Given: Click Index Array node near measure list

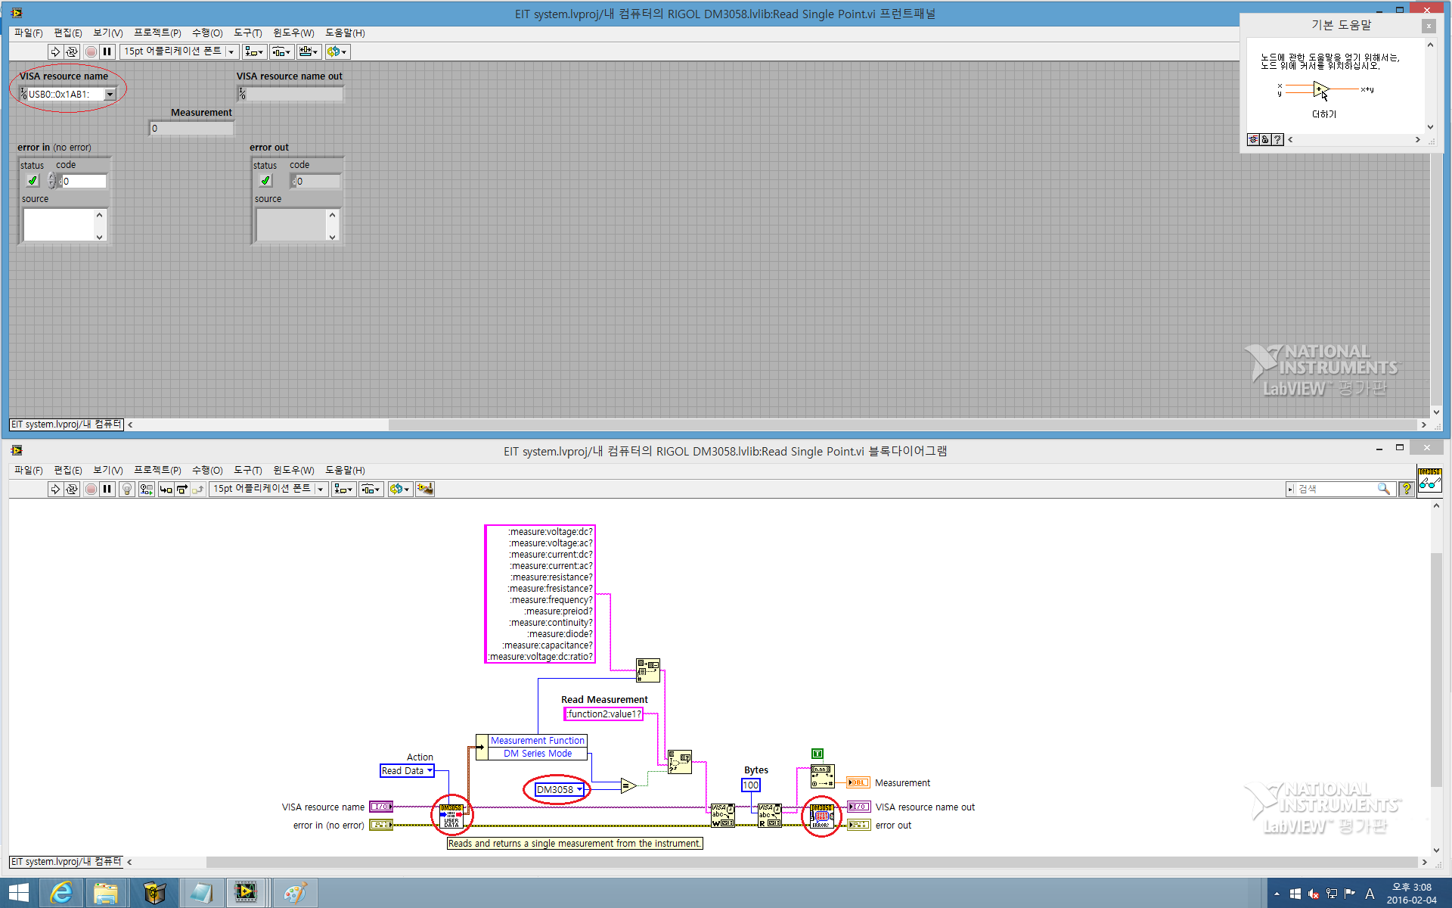Looking at the screenshot, I should tap(648, 670).
